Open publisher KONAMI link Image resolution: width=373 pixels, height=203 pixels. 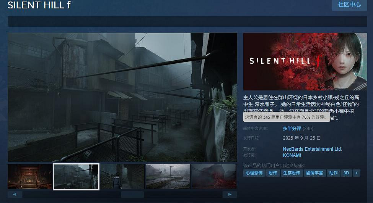point(292,155)
